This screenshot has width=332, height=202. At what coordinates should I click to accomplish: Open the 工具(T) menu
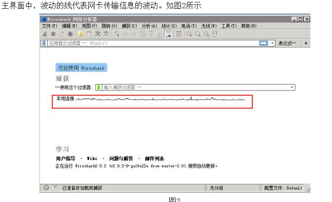coord(229,26)
